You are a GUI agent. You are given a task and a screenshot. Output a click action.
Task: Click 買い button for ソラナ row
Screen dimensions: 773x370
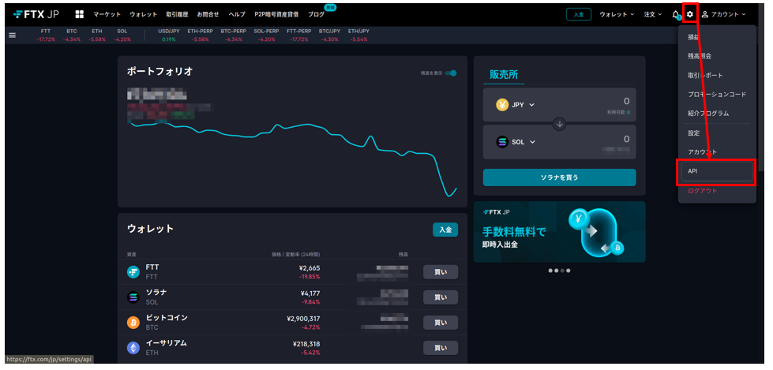(441, 297)
